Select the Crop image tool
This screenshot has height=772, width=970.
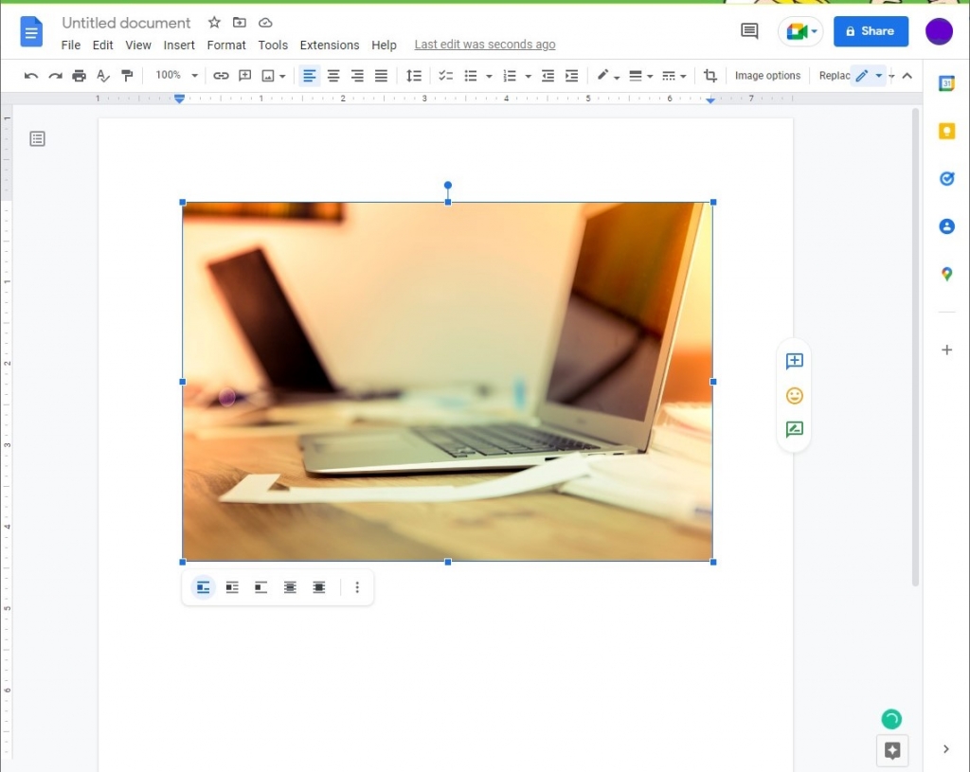click(710, 75)
